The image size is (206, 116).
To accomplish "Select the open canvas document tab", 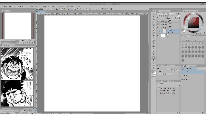I will coord(41,12).
